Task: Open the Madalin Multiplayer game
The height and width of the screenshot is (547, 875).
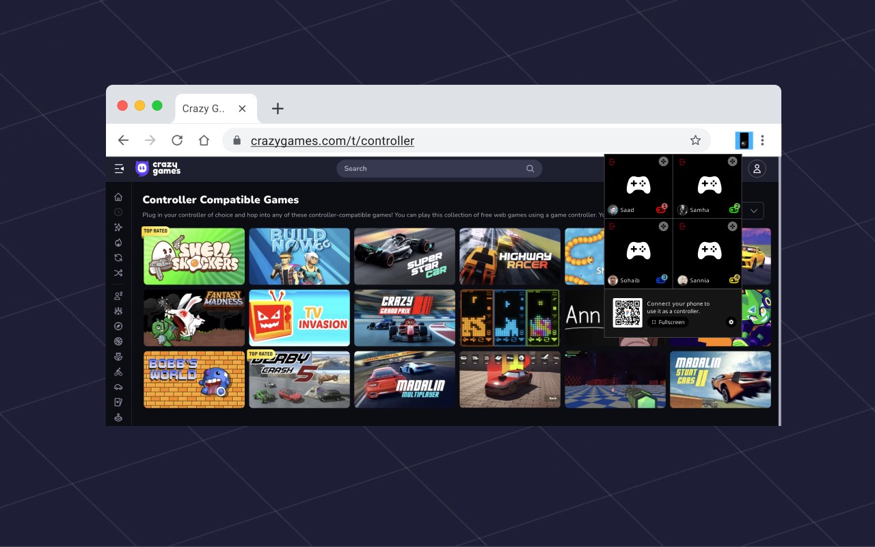Action: point(405,379)
